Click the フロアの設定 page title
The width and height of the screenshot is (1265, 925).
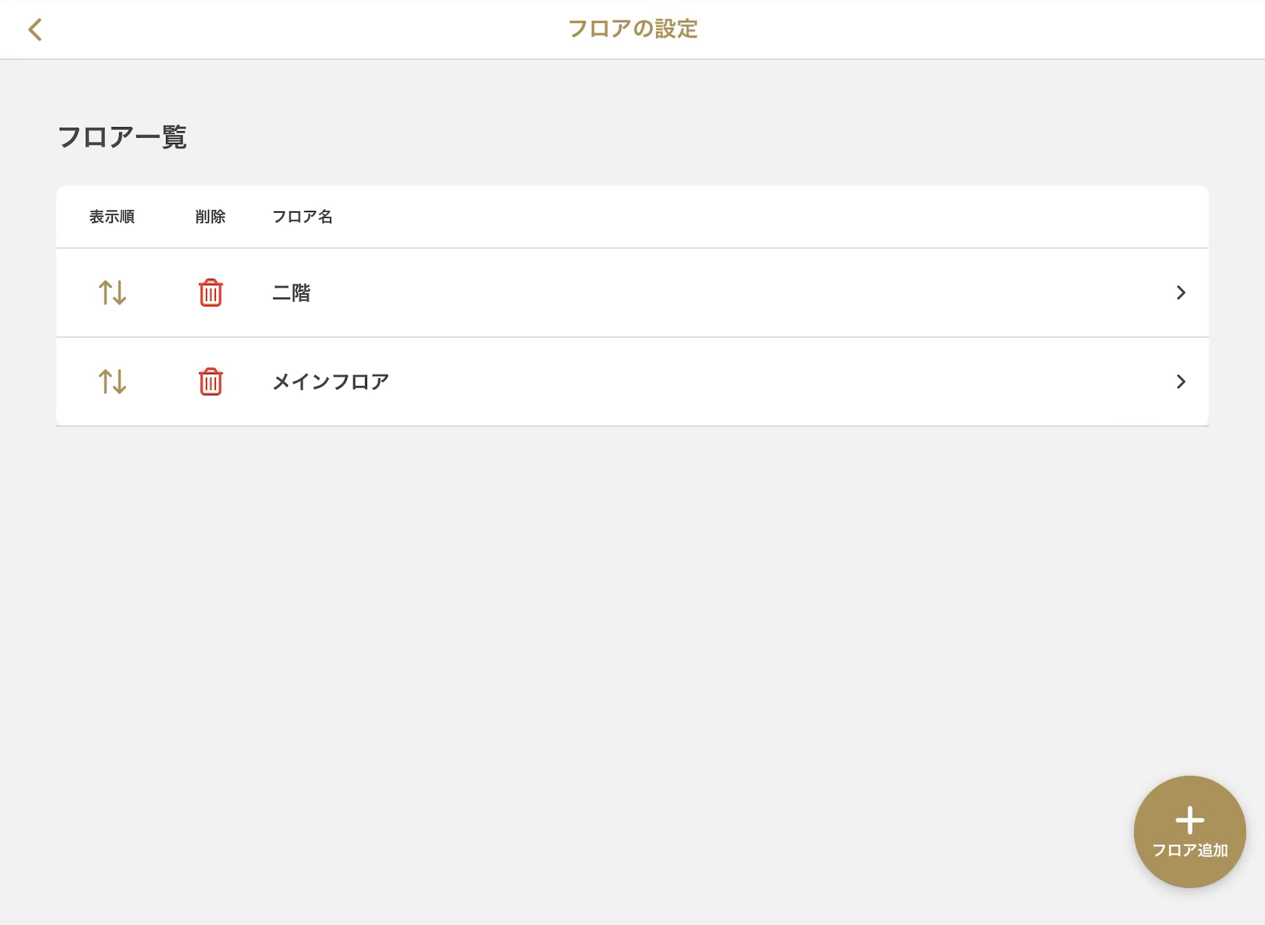click(x=632, y=29)
